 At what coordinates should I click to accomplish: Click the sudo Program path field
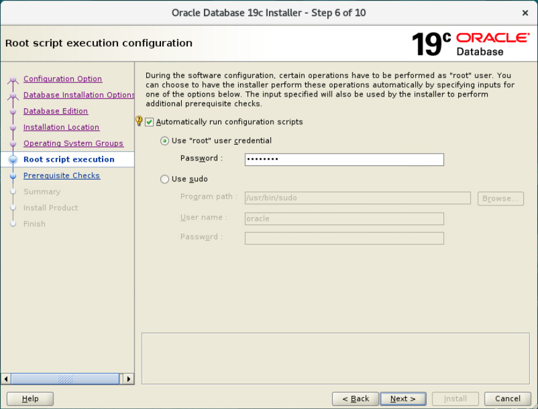357,198
